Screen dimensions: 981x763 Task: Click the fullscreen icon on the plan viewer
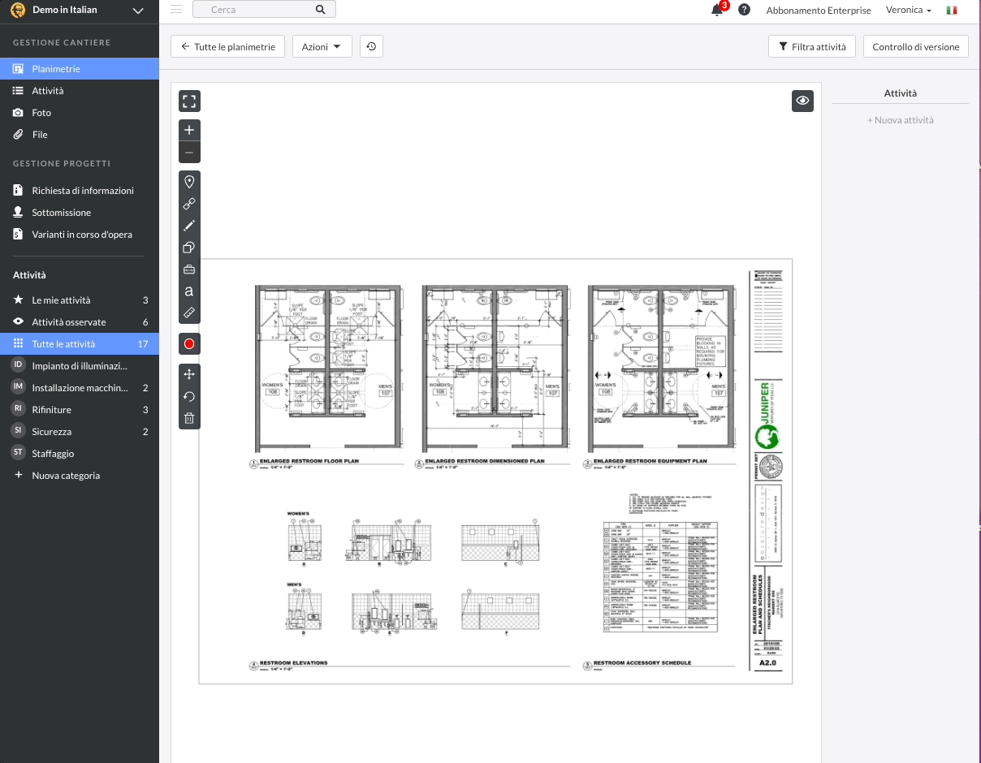[x=189, y=101]
